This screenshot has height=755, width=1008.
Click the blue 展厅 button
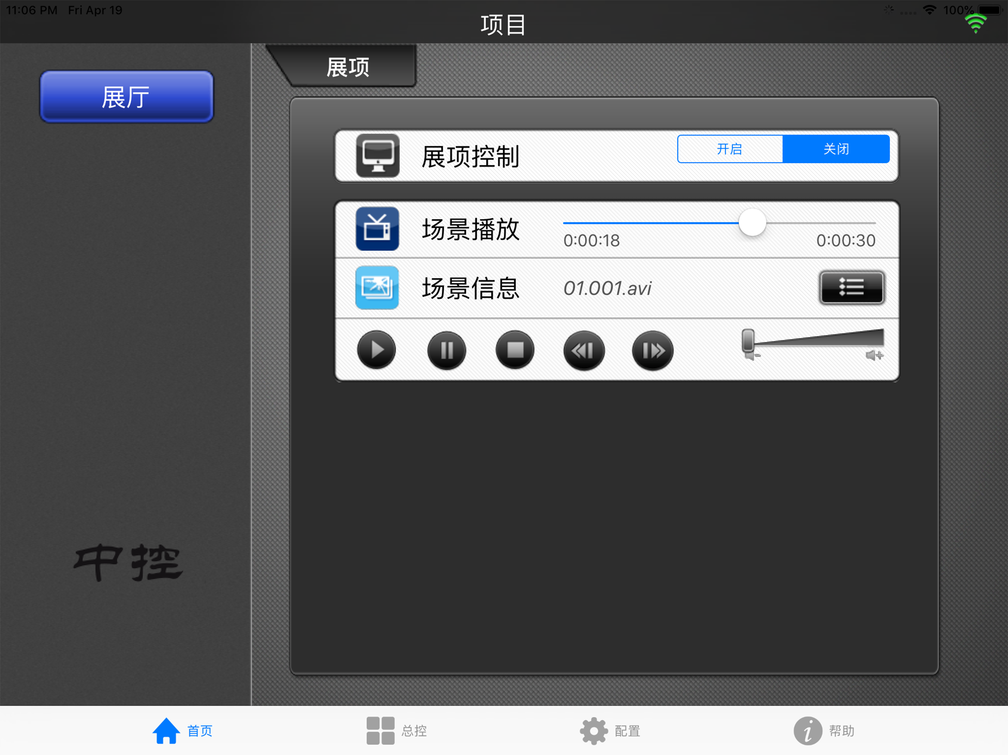click(127, 97)
